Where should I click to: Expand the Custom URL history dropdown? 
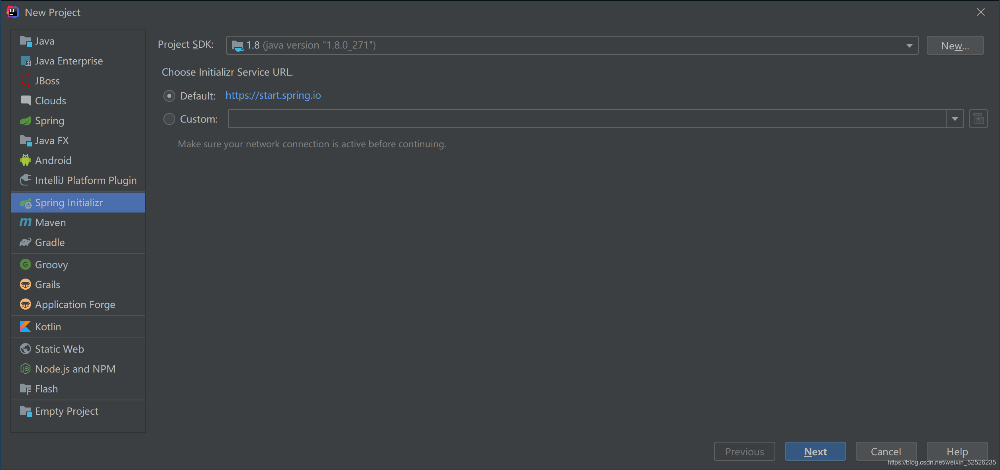[x=955, y=119]
